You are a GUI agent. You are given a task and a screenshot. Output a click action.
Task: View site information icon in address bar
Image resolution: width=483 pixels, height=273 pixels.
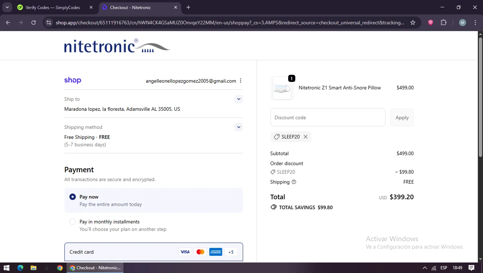point(49,23)
